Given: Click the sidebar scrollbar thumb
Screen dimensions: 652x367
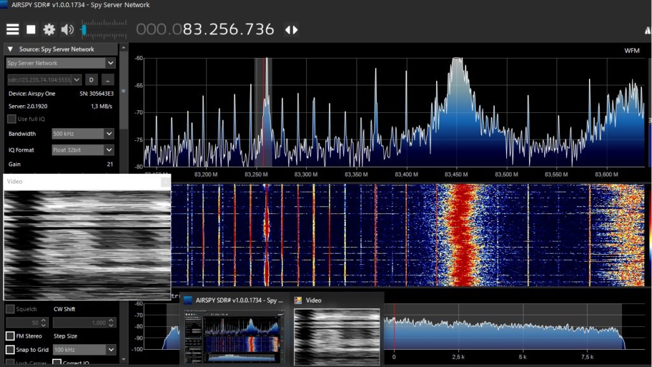Looking at the screenshot, I should click(124, 90).
